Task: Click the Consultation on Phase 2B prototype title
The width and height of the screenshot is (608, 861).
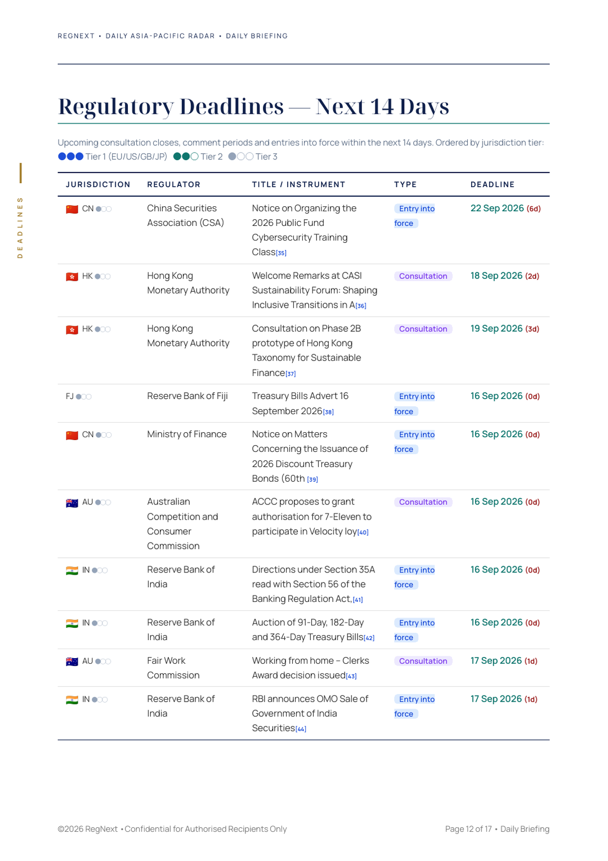Action: tap(307, 350)
